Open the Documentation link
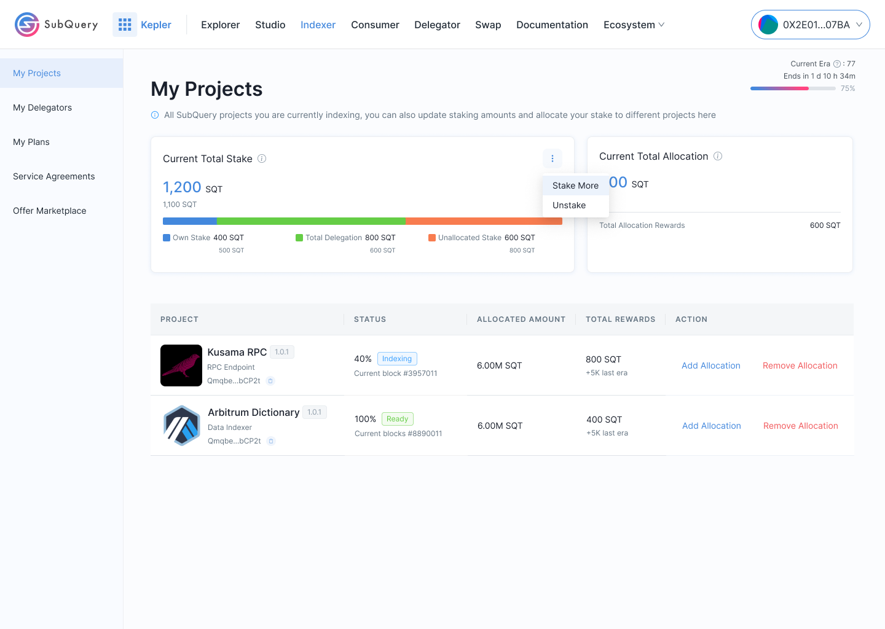 point(552,25)
